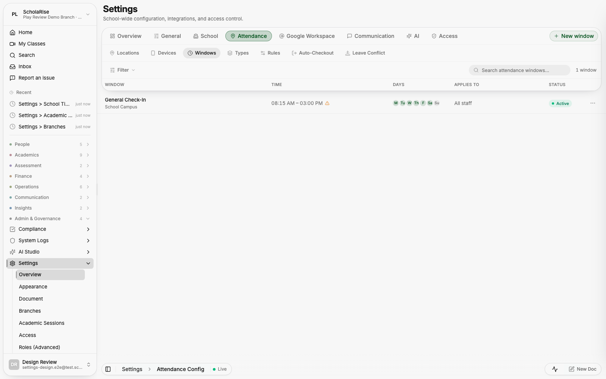Switch to the Overview settings tab
606x379 pixels.
126,36
